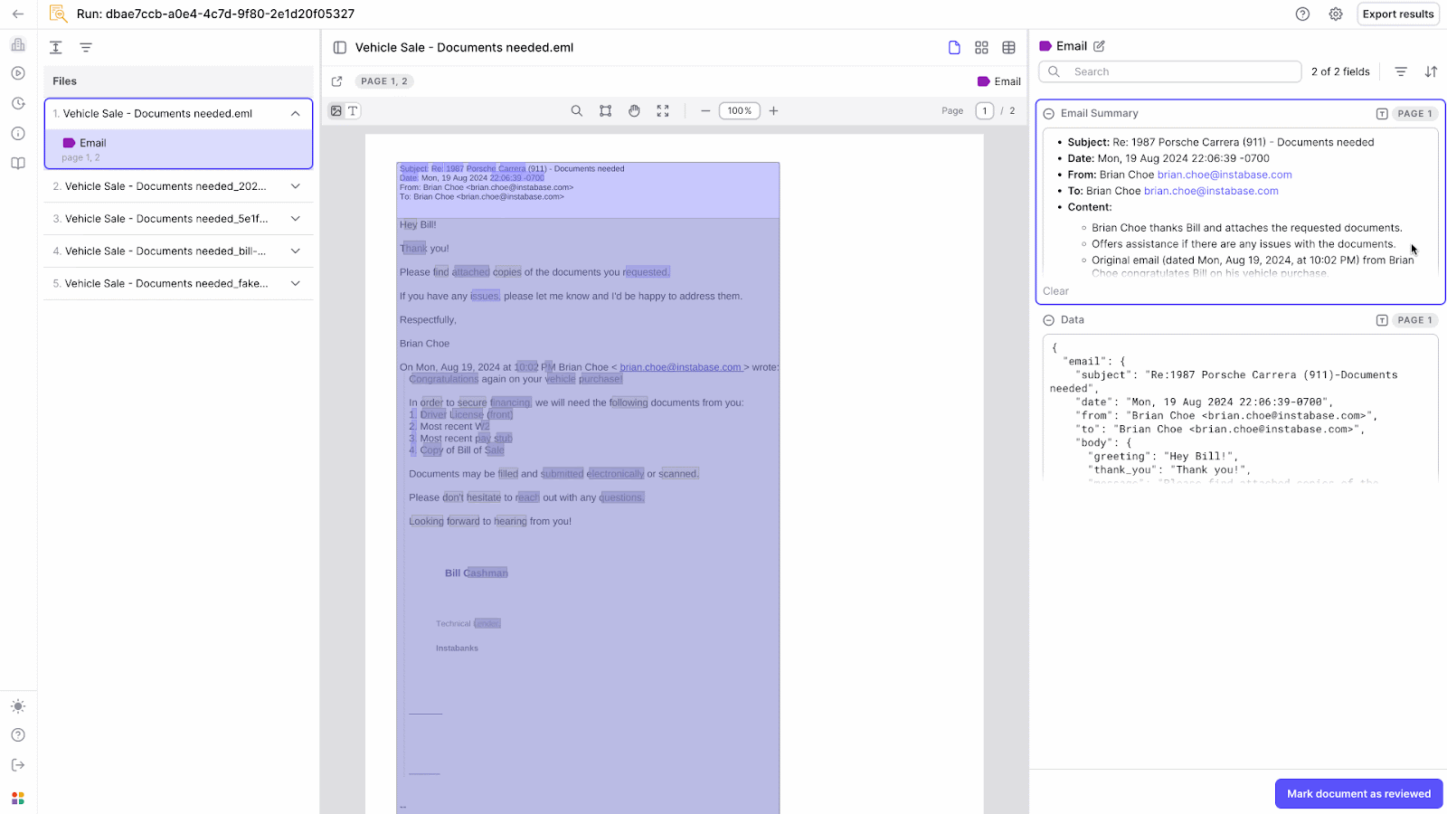Edit the Email class name pencil icon

1100,46
